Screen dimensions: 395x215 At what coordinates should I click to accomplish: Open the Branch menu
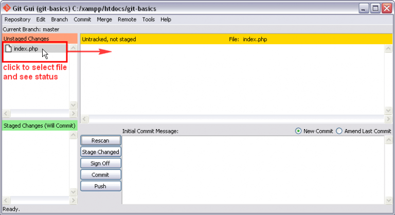(x=59, y=20)
